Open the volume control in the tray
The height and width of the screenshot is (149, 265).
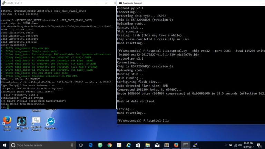tap(240, 145)
